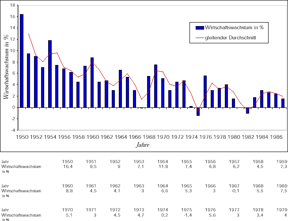The width and height of the screenshot is (288, 221).
Task: Select the '8,8' value in the table
Action: [69, 191]
